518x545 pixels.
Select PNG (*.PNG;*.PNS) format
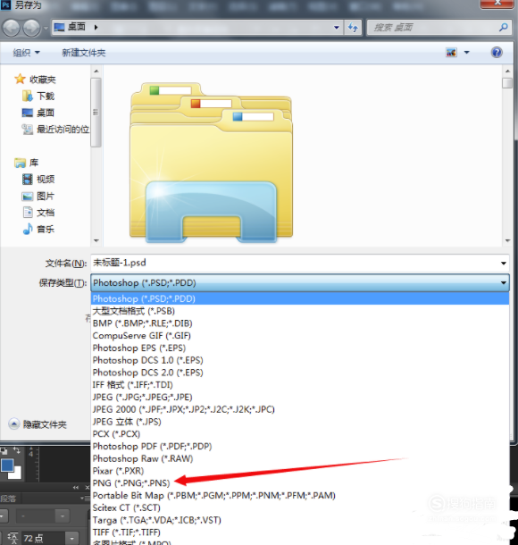coord(300,483)
